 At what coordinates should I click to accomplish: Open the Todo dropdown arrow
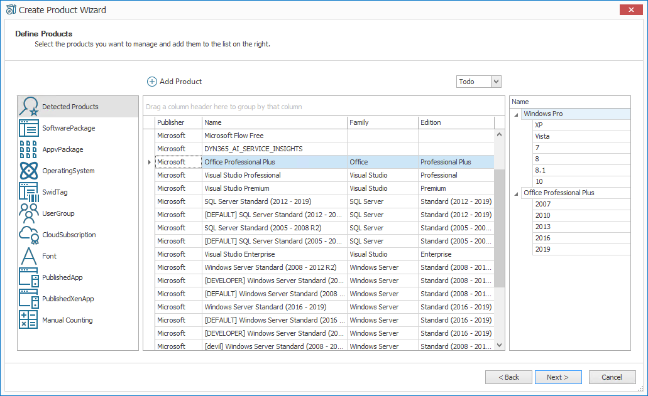pyautogui.click(x=497, y=82)
